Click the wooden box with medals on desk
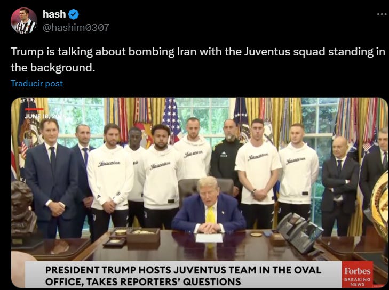 tap(144, 235)
